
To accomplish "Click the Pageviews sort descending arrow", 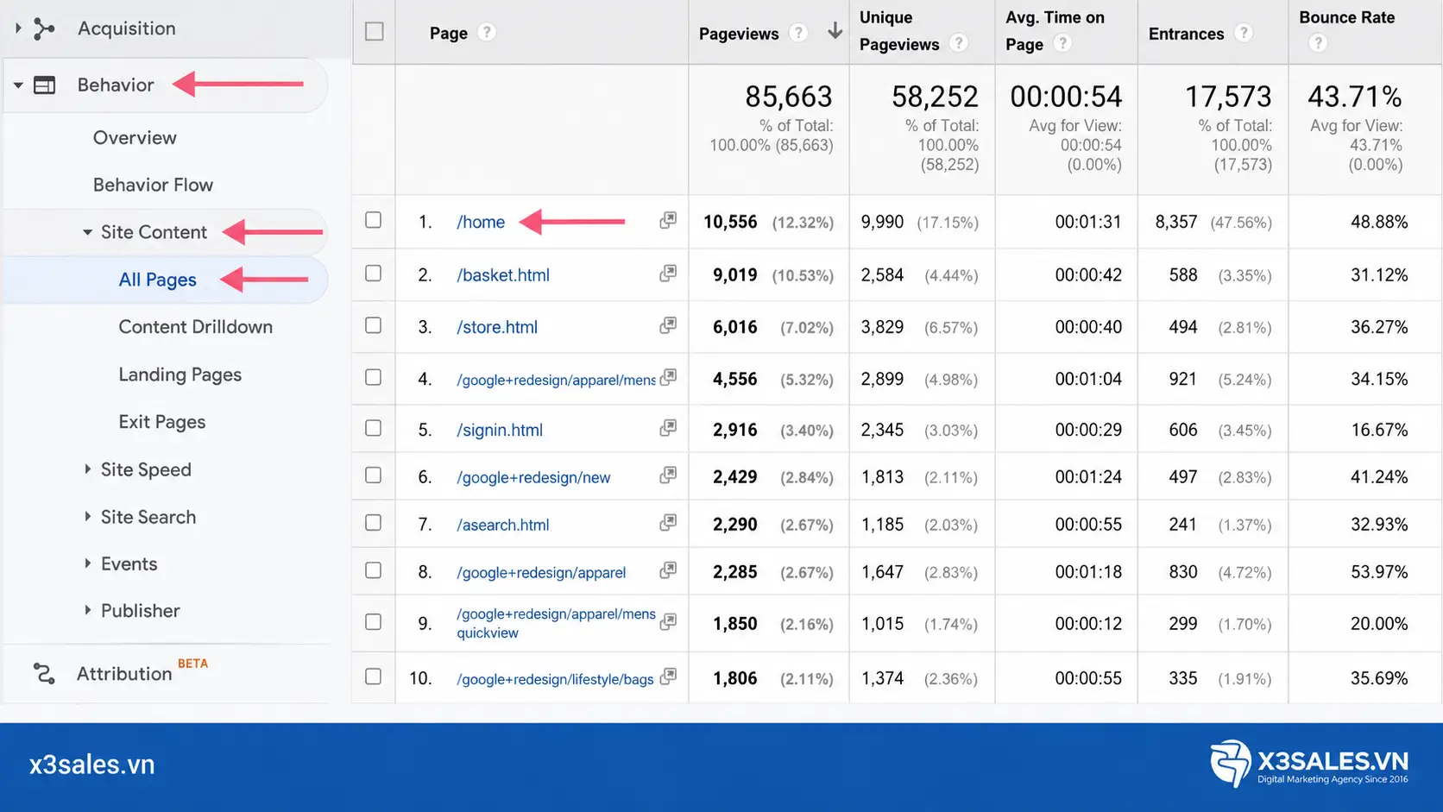I will (x=835, y=32).
